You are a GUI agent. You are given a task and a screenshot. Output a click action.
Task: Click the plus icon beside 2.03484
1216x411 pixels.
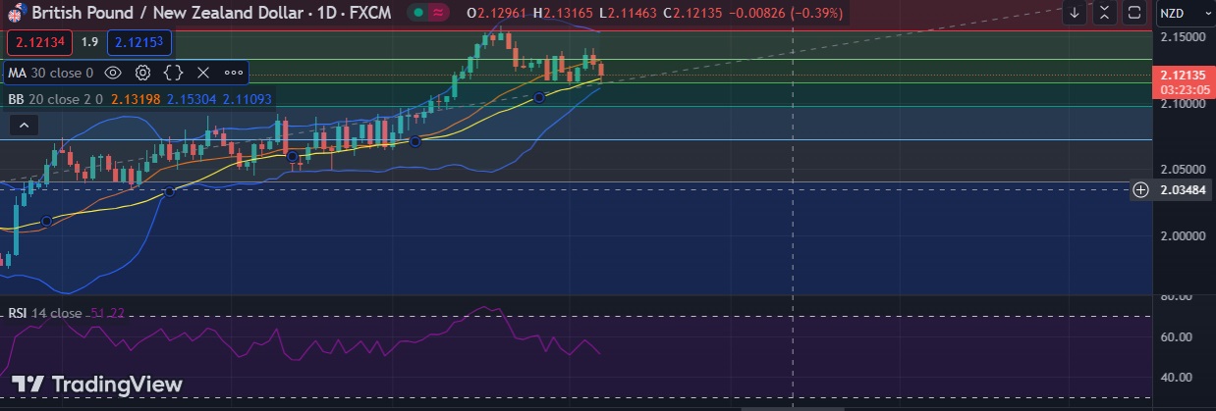point(1140,190)
